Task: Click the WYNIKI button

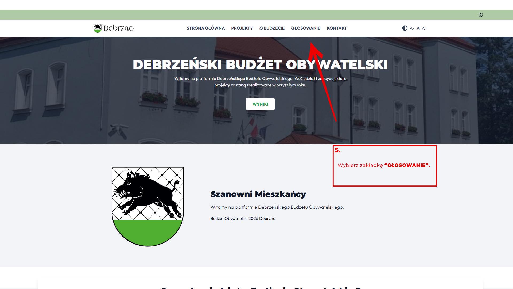Action: [x=260, y=104]
